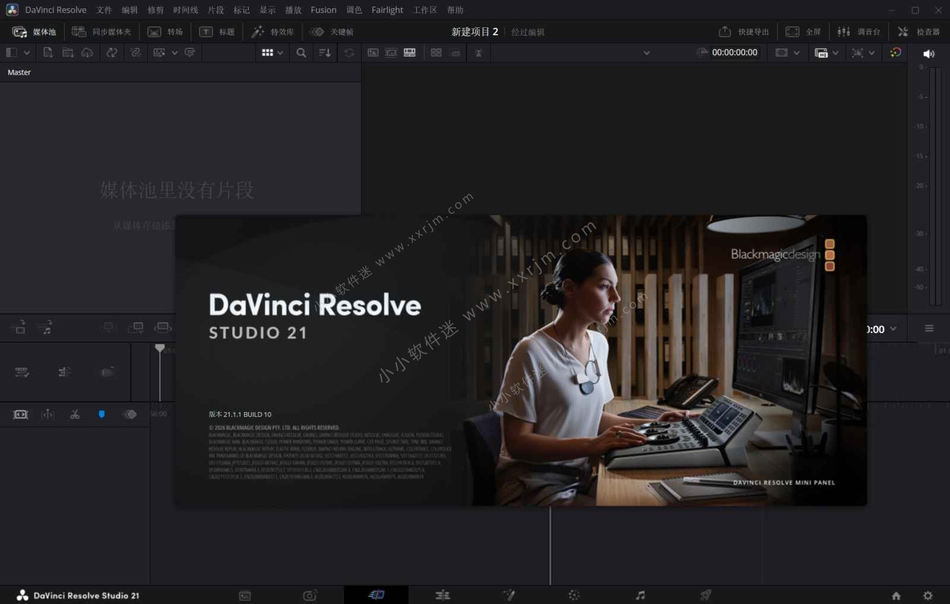Screen dimensions: 950x604
Task: Open the Fairlight menu
Action: [x=387, y=10]
